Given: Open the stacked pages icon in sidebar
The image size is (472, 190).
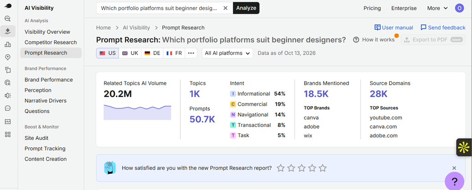Looking at the screenshot, I should pos(8,70).
